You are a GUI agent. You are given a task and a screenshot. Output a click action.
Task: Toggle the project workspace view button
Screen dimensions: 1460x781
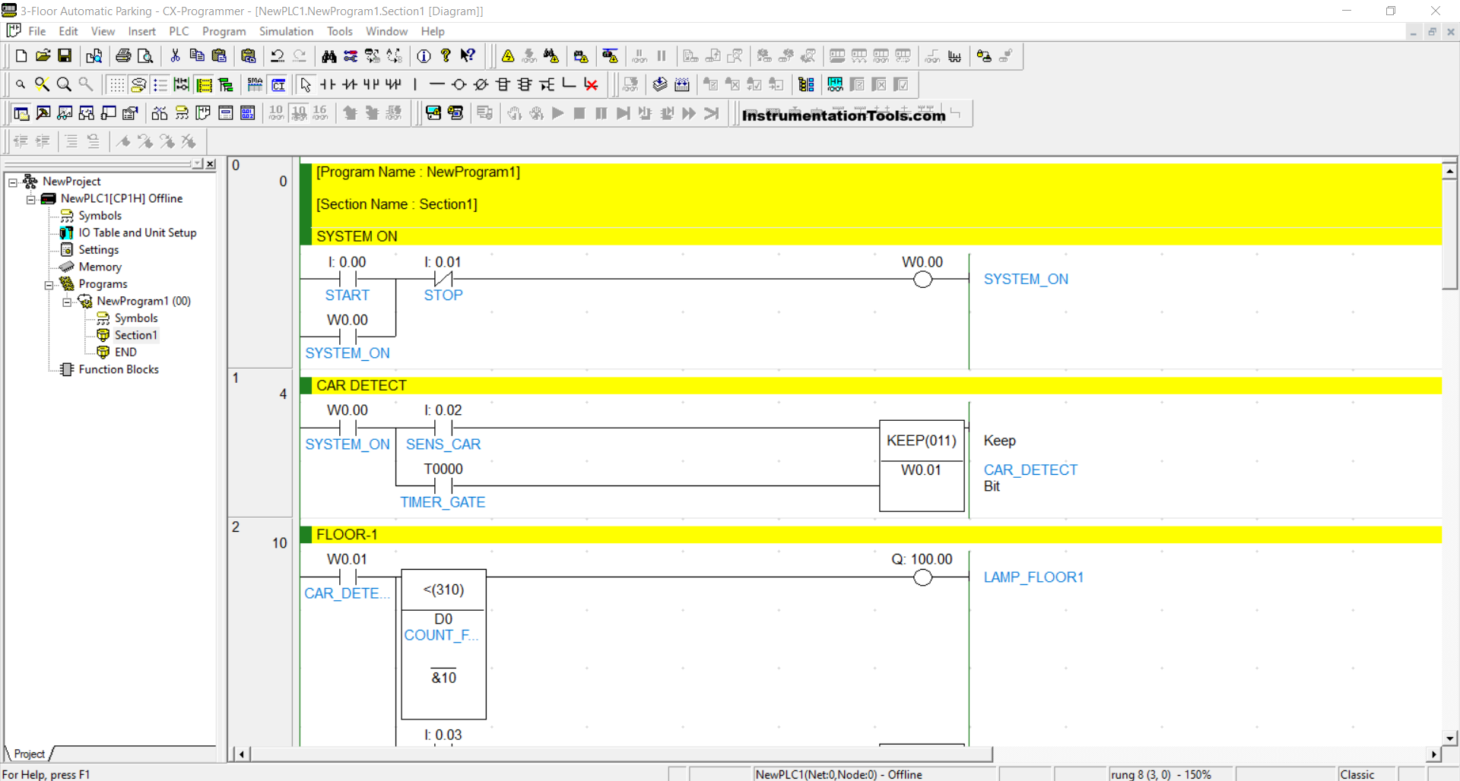tap(21, 113)
